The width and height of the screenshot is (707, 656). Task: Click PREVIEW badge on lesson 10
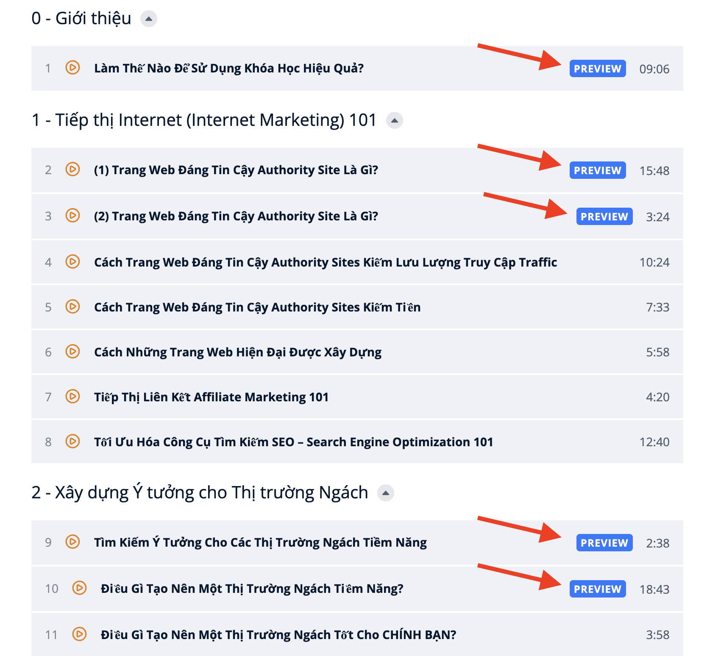pos(597,589)
